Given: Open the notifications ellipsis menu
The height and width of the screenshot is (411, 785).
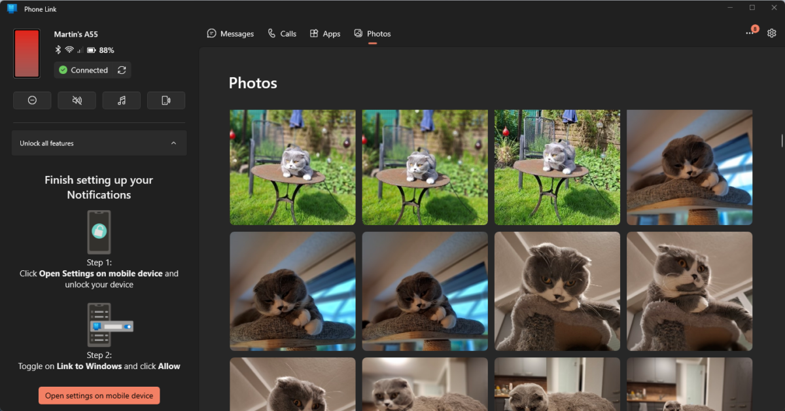Looking at the screenshot, I should tap(750, 33).
